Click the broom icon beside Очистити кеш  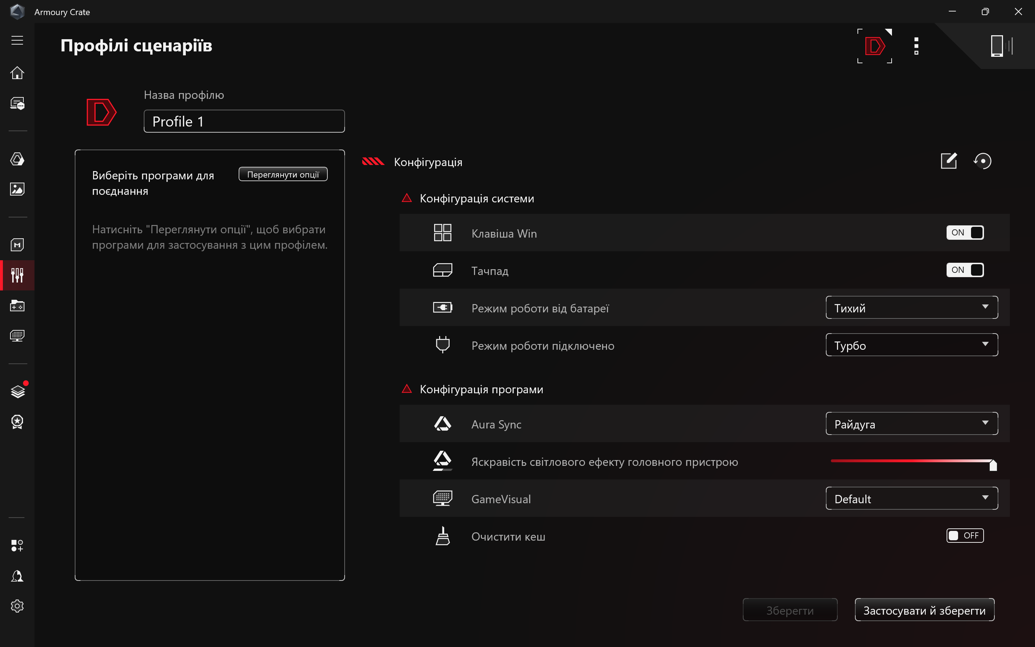443,536
